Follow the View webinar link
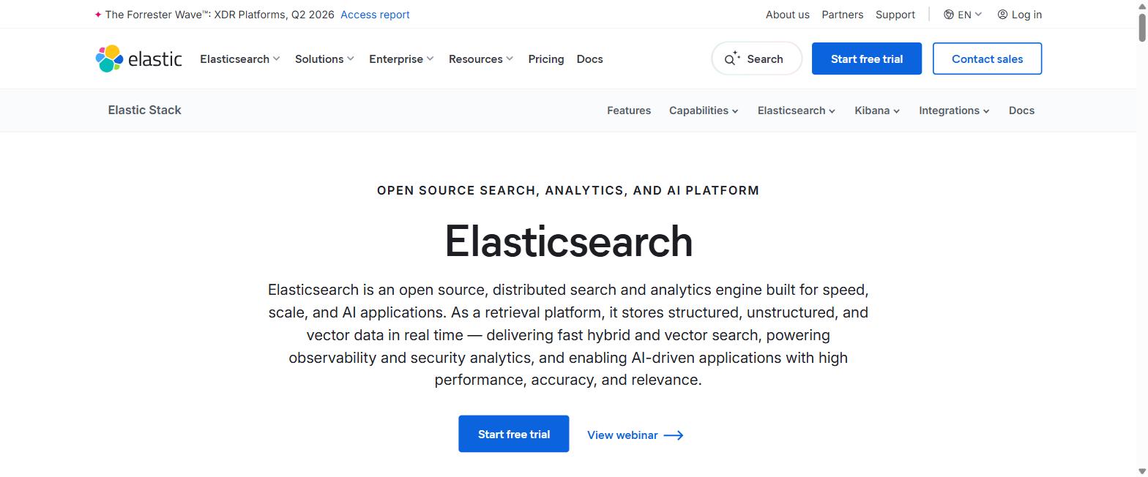The image size is (1148, 477). 635,435
